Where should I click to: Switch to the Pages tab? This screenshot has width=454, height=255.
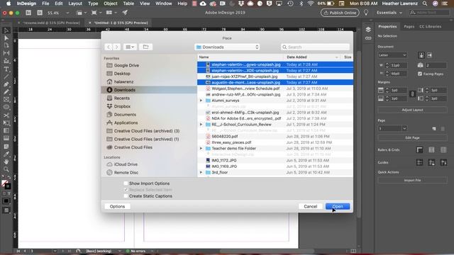(x=409, y=27)
